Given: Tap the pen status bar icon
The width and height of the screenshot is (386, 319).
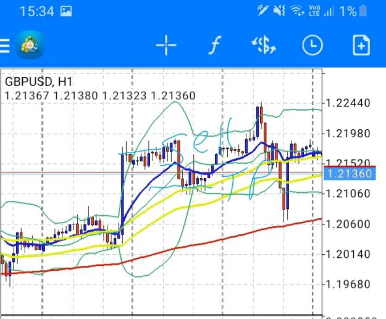Looking at the screenshot, I should point(262,11).
